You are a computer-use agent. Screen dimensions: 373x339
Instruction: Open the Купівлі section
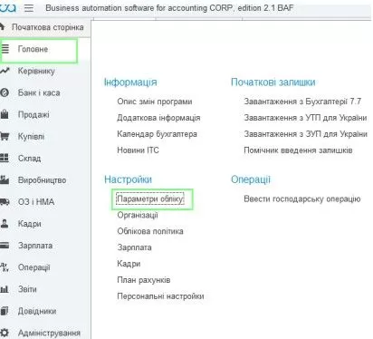(x=31, y=137)
